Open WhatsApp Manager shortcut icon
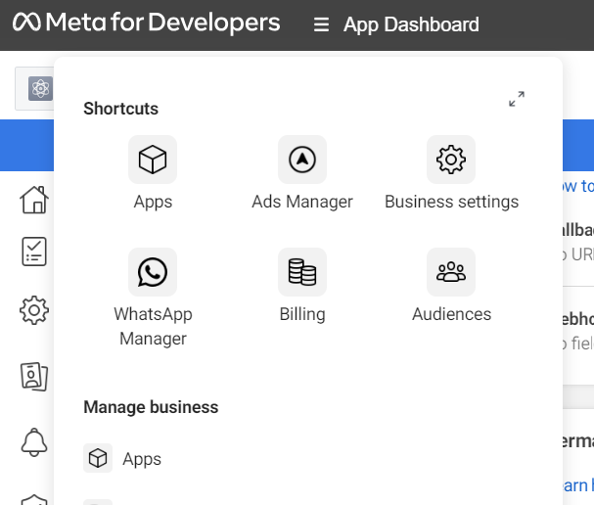The width and height of the screenshot is (594, 505). [153, 272]
